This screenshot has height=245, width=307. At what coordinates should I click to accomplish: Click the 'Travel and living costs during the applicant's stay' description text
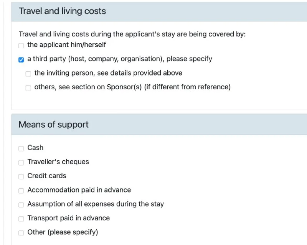tap(132, 34)
